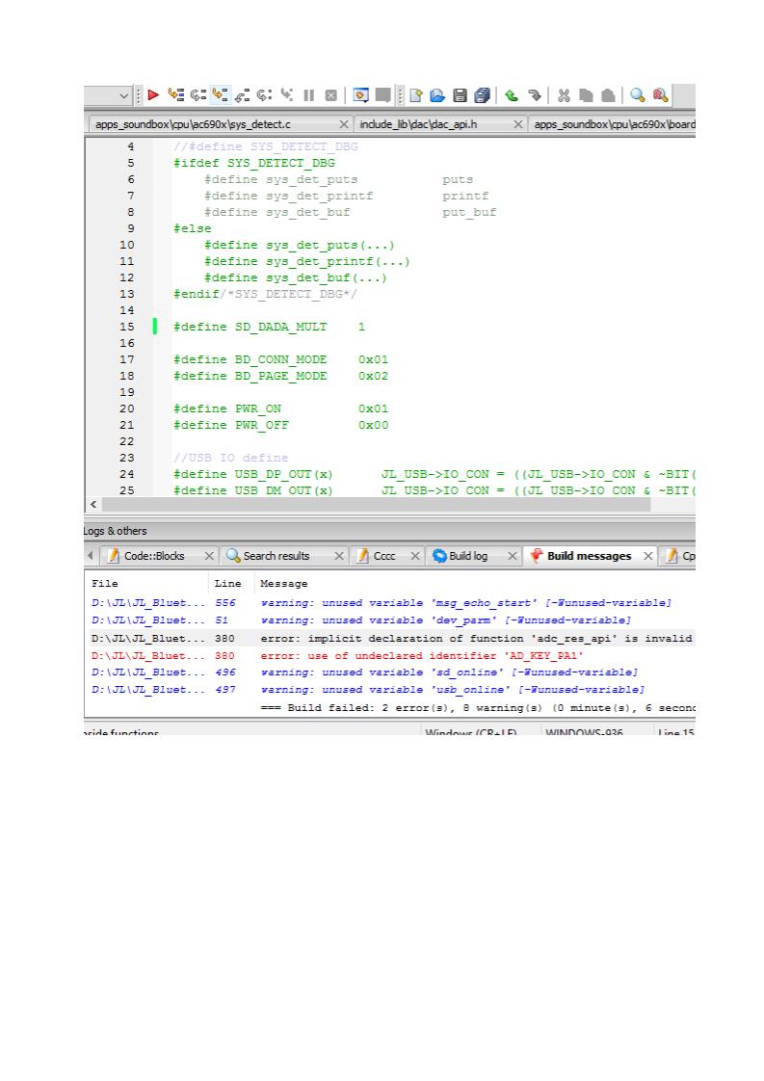Click the Open file folder icon
The image size is (764, 1081).
point(437,95)
